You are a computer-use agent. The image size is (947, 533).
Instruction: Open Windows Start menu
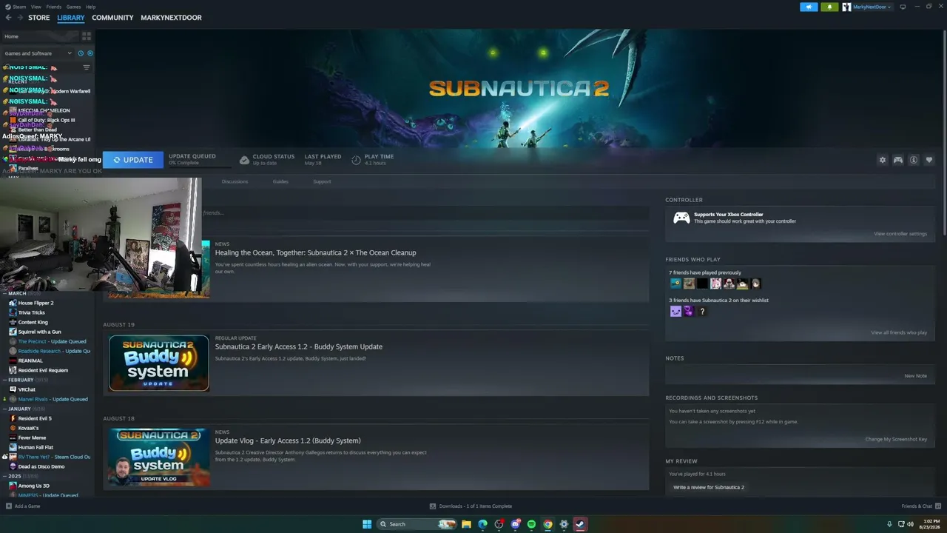(x=367, y=524)
